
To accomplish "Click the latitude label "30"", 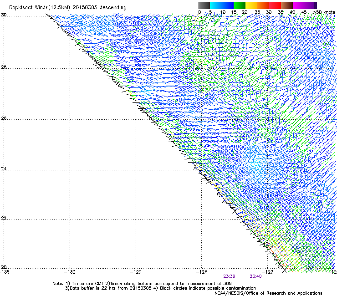I will (x=4, y=15).
